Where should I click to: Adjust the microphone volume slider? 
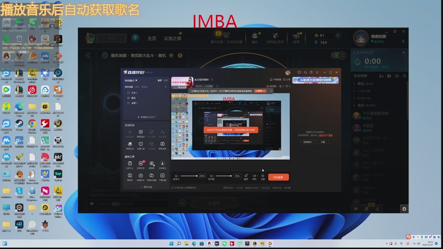(189, 176)
